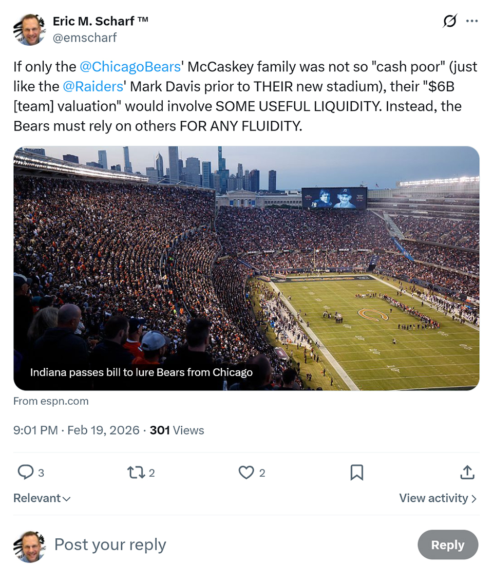The height and width of the screenshot is (565, 493).
Task: Click the @ChicagoBears mention
Action: (130, 67)
